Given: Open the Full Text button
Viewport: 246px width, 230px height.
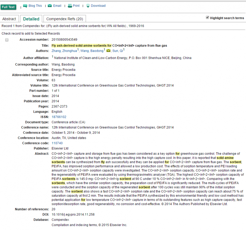Looking at the screenshot, I should click(8, 7).
